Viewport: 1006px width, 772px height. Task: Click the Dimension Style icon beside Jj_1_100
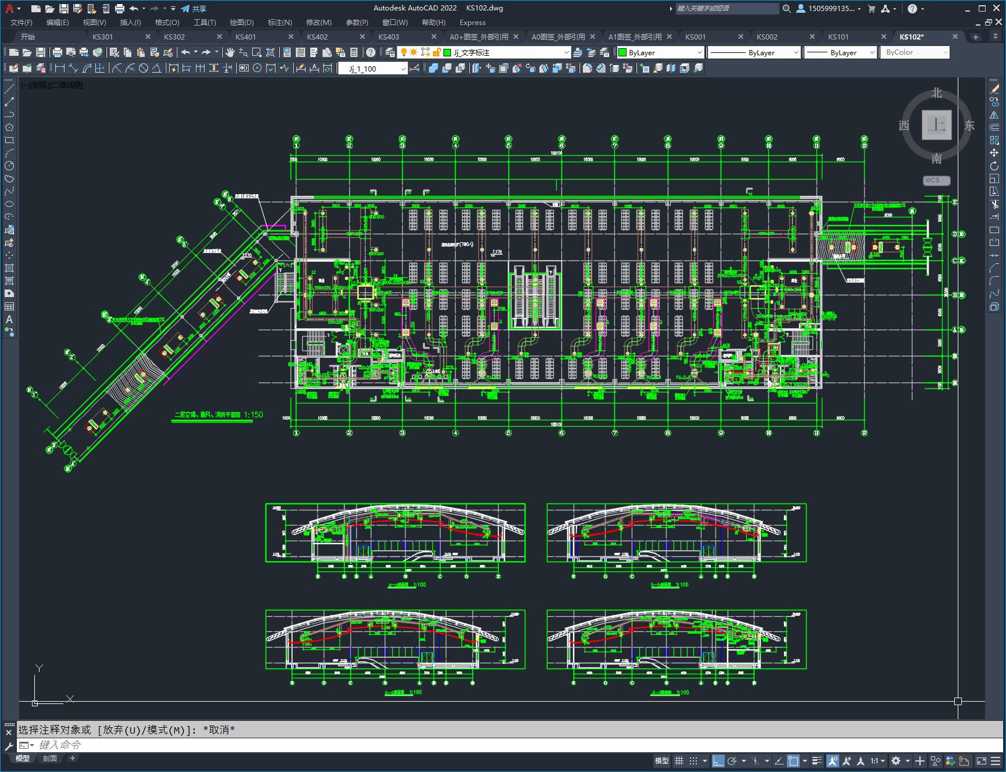click(414, 69)
